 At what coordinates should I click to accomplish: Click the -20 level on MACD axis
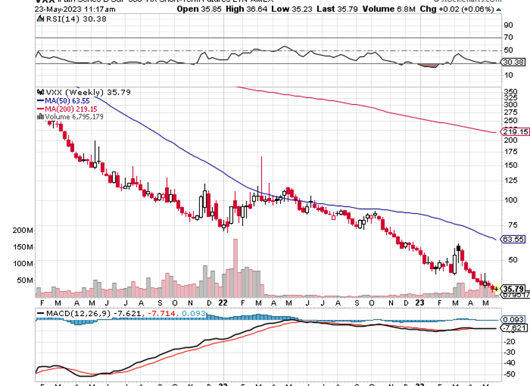(x=510, y=342)
